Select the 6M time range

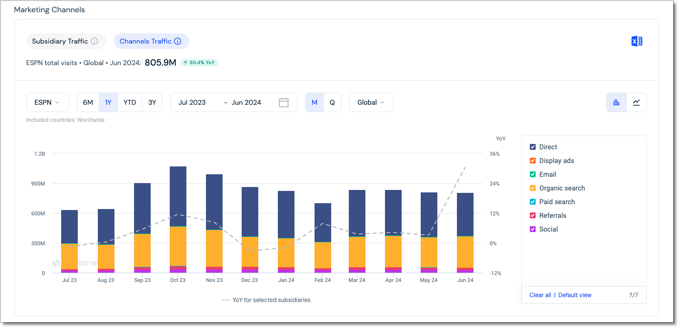pyautogui.click(x=88, y=102)
